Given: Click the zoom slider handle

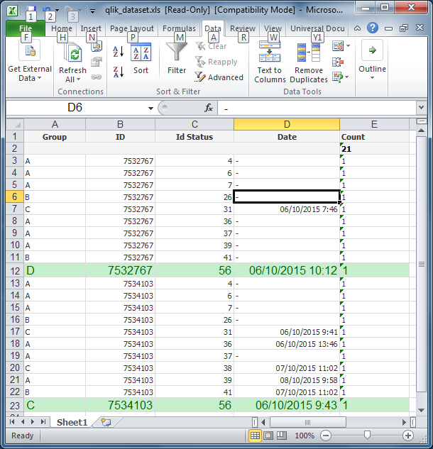Looking at the screenshot, I should [367, 436].
